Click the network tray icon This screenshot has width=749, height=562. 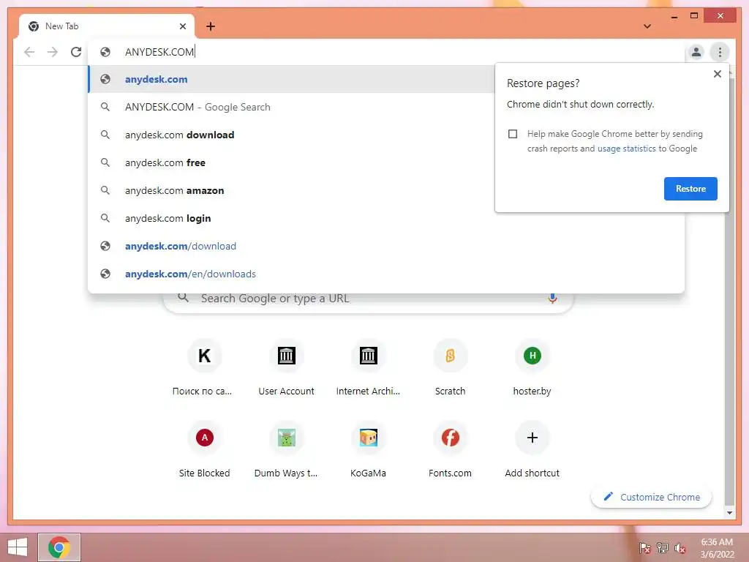point(662,547)
